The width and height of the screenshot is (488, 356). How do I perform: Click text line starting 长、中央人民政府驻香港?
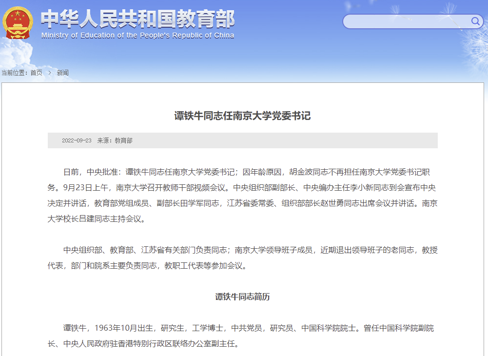(143, 343)
